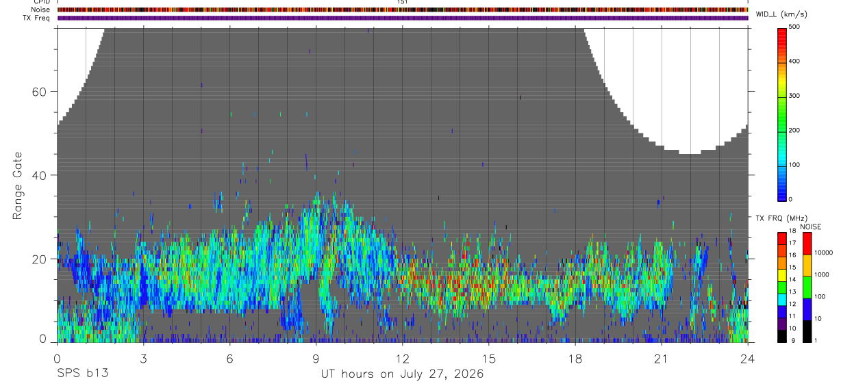Click the CPID value 151
The image size is (841, 388).
(x=403, y=2)
